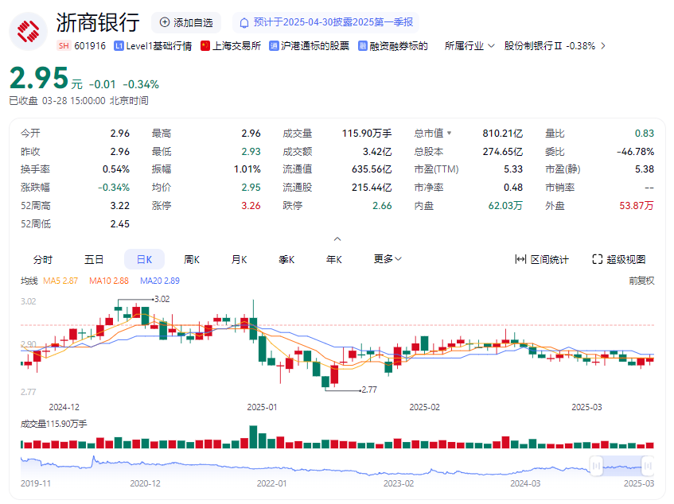Screen dimensions: 674x504
Task: Click the 换手率 value 0.54%
Action: [x=116, y=169]
